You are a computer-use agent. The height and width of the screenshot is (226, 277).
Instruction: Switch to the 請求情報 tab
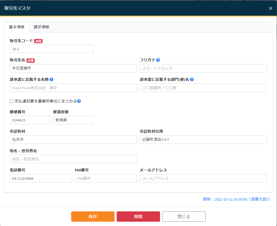[42, 27]
